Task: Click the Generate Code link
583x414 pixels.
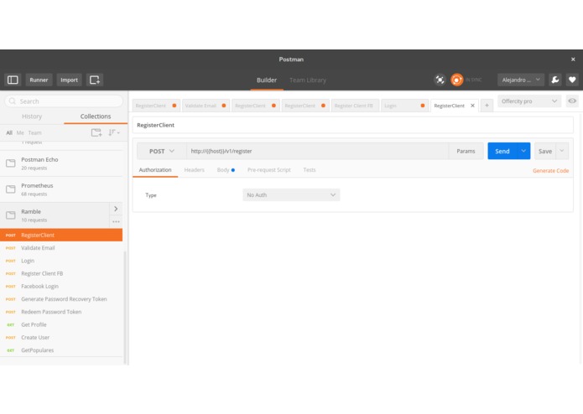Action: [550, 171]
